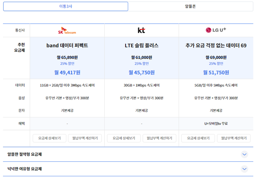The height and width of the screenshot is (178, 255).
Task: Click the 데이터 row label
Action: (x=20, y=85)
